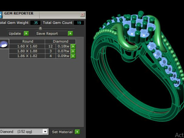The width and height of the screenshot is (184, 138).
Task: Click the quantity cell showing 3
Action: point(51,51)
